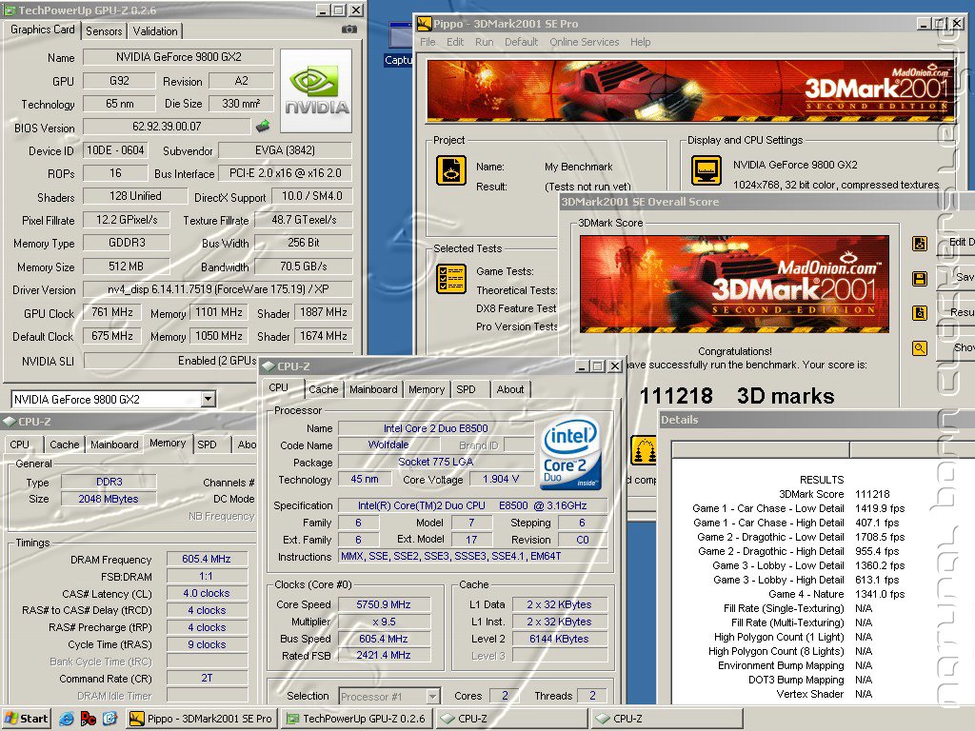Click 'Game 4 - Nature' in the results

(806, 594)
